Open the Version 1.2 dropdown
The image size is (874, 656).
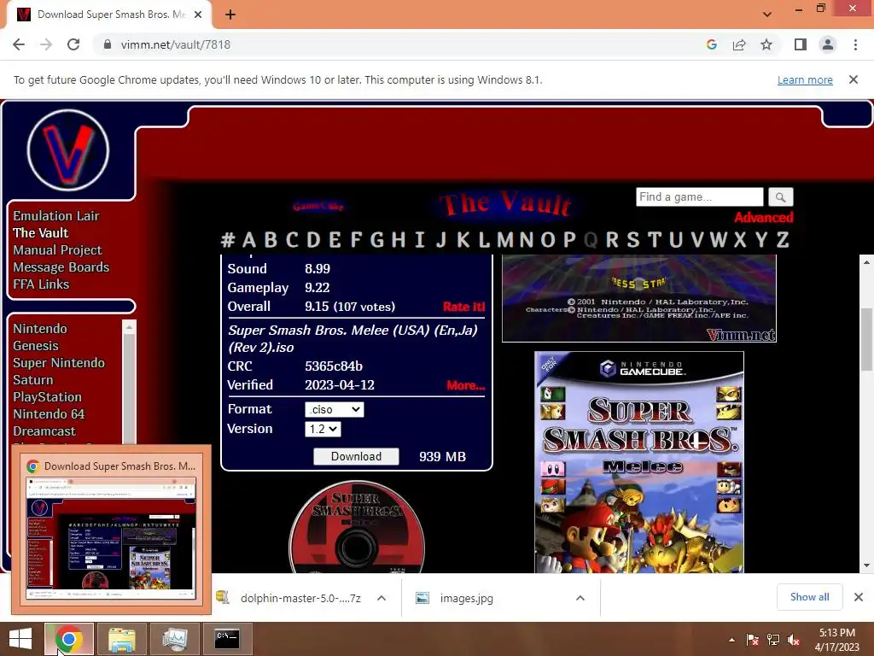(x=323, y=429)
